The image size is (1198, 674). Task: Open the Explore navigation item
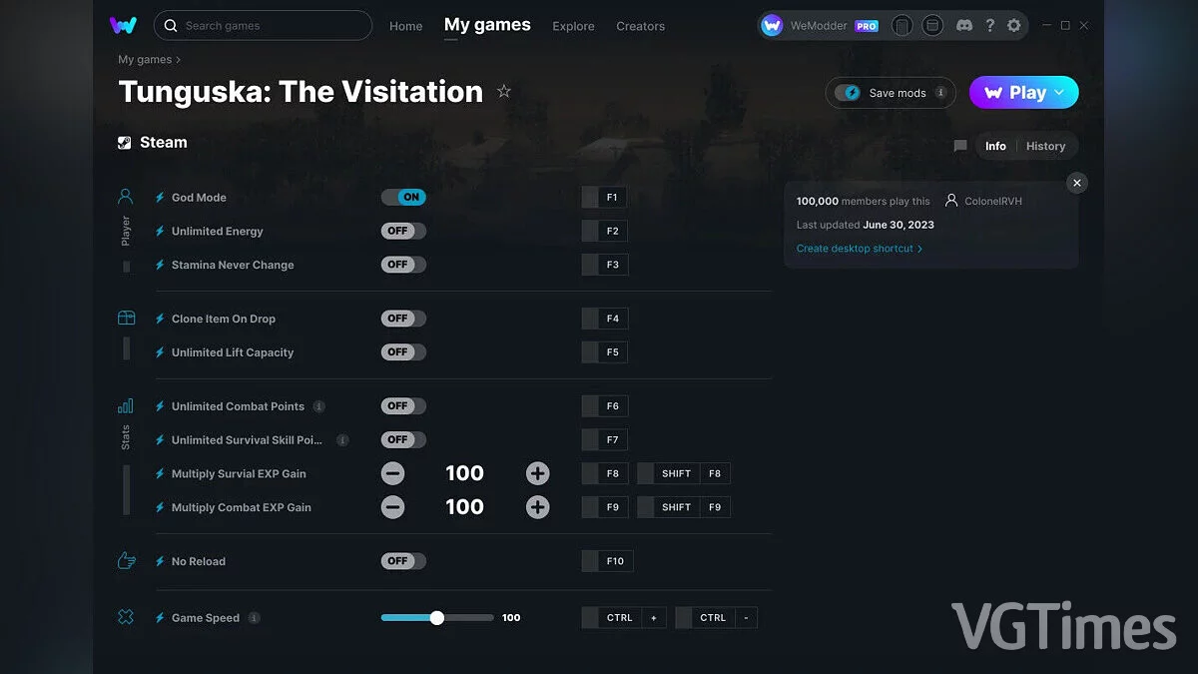[x=573, y=27]
